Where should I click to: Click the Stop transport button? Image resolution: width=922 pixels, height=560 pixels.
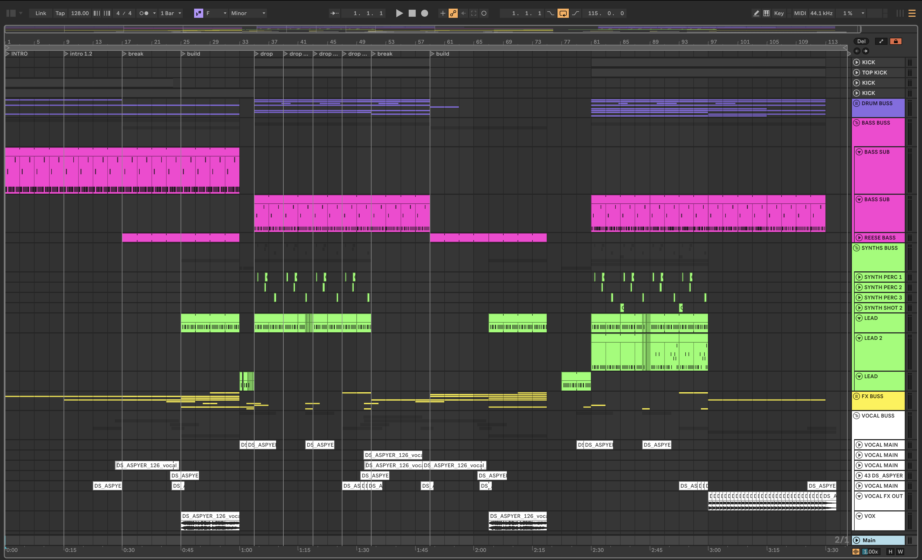(x=412, y=13)
